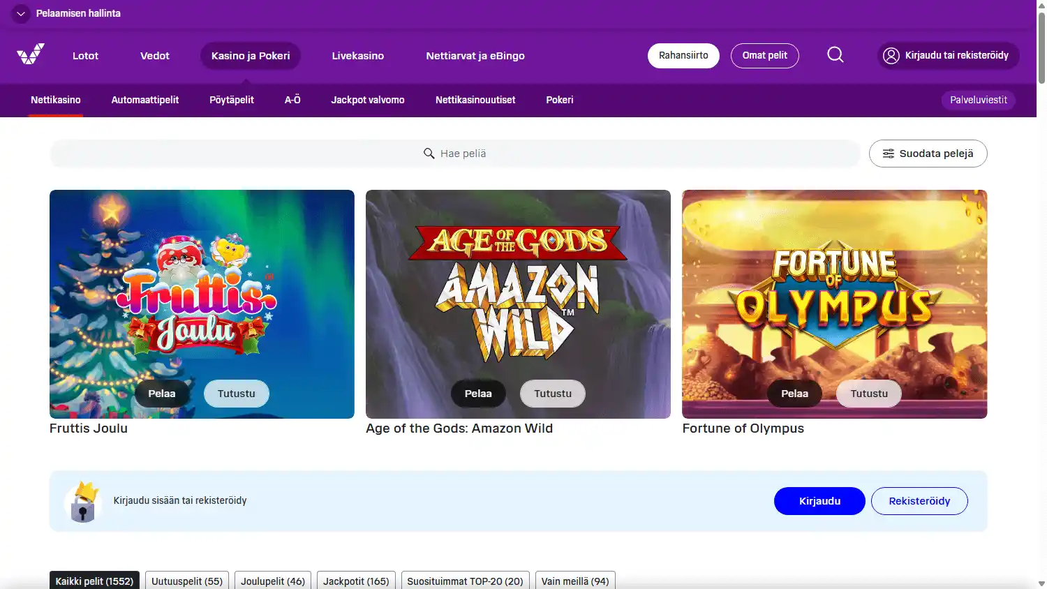Click the user profile icon

click(x=891, y=56)
